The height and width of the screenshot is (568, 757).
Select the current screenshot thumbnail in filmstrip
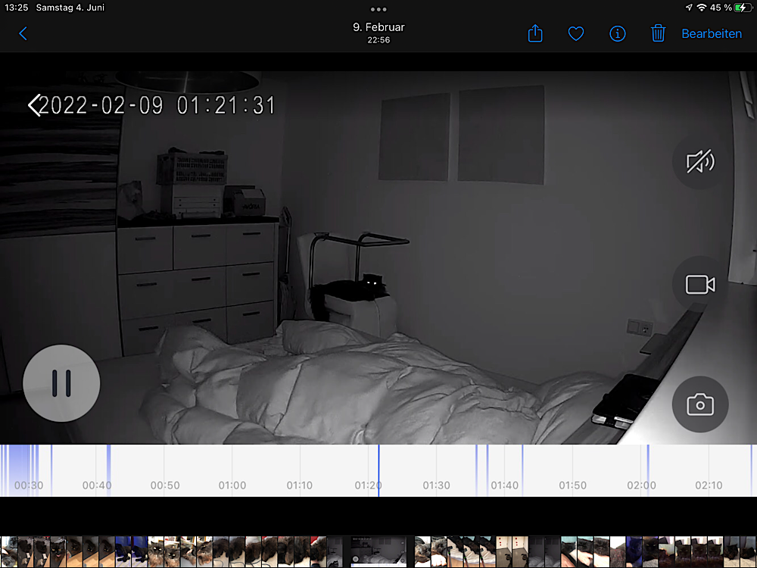378,551
